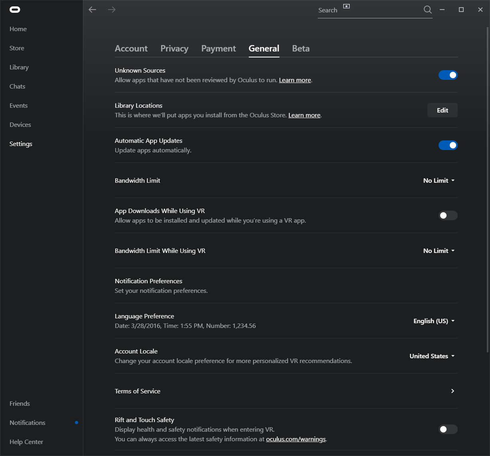This screenshot has width=490, height=456.
Task: Open Devices from the sidebar
Action: tap(20, 124)
